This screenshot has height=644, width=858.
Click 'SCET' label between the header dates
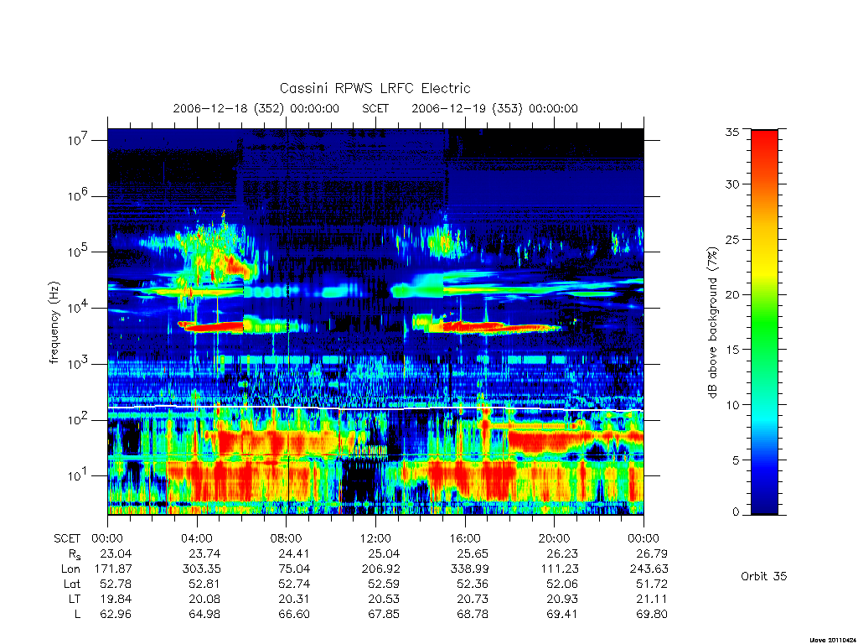pyautogui.click(x=375, y=108)
